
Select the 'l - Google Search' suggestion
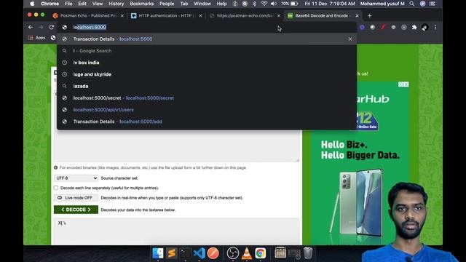[x=207, y=51]
